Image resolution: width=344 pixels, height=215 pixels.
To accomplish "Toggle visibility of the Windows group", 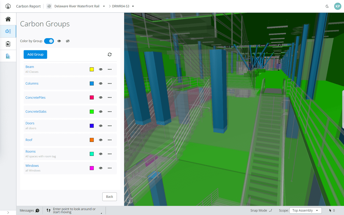I will pos(101,168).
